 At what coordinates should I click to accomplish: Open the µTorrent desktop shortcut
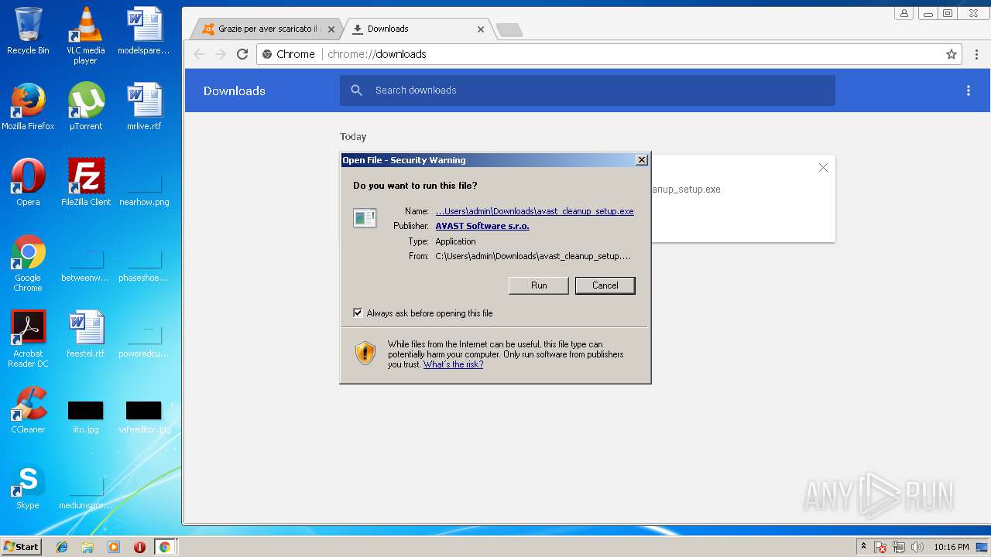[85, 107]
